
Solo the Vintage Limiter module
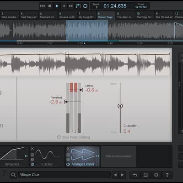point(68,160)
